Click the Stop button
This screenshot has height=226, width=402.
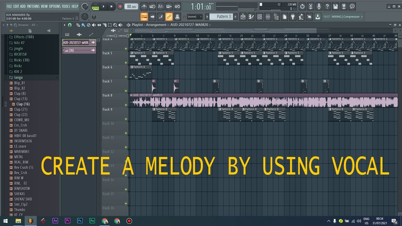point(111,6)
